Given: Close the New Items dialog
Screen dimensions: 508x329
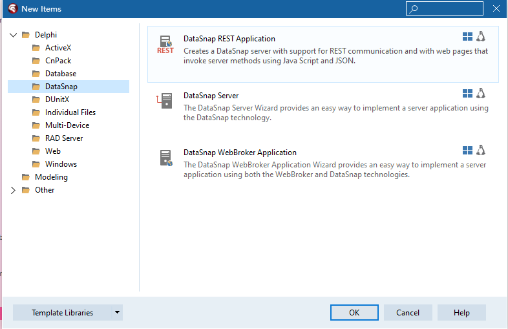Looking at the screenshot, I should (x=496, y=9).
